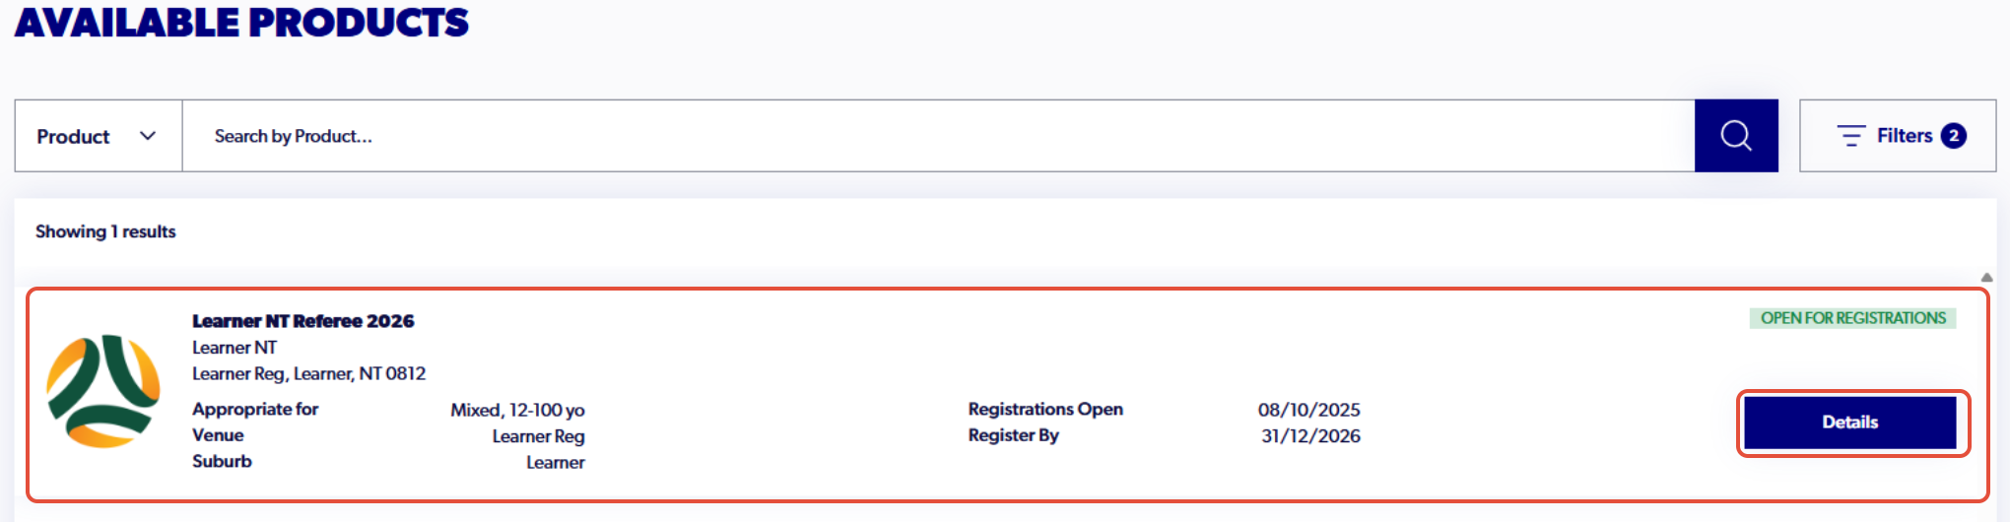
Task: Click the filter count badge showing 2
Action: point(1954,136)
